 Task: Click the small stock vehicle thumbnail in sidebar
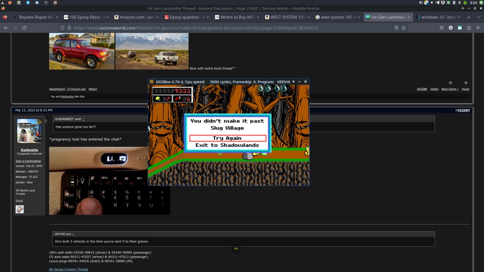pos(20,209)
